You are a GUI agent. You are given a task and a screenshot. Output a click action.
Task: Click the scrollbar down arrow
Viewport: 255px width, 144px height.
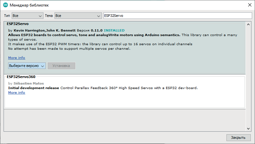248,128
